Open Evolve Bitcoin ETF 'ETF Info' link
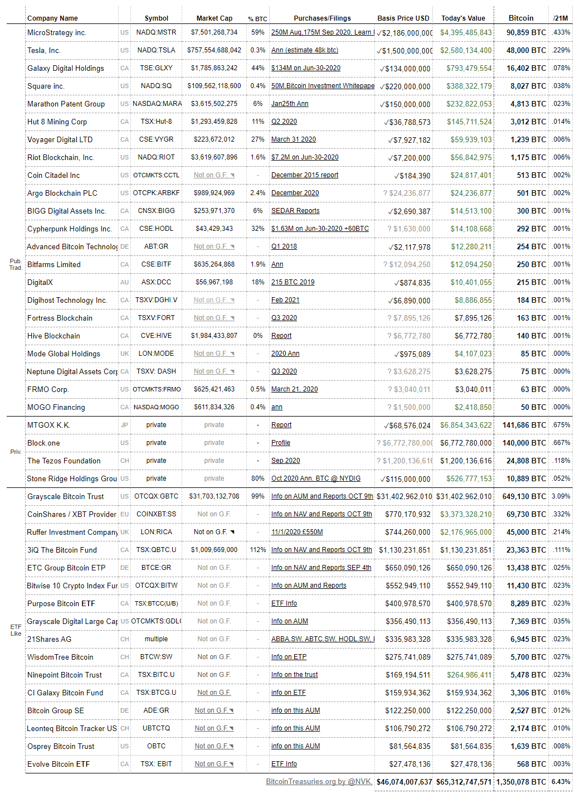 click(x=284, y=764)
